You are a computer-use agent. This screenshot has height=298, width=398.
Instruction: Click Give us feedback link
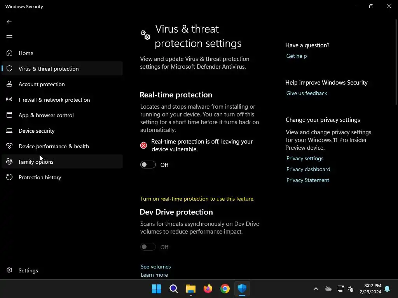[x=307, y=93]
